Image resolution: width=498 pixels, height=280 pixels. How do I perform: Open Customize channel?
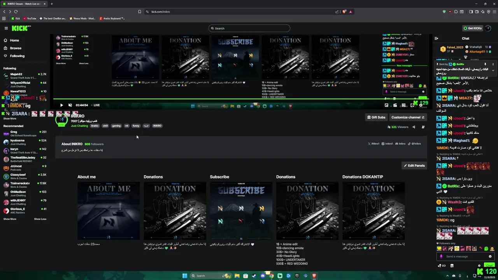tap(408, 117)
